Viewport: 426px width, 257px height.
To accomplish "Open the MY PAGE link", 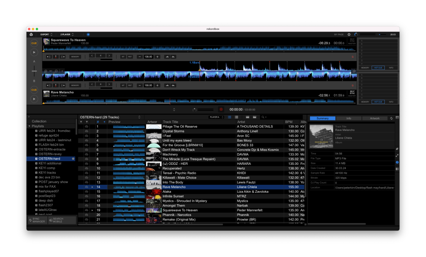I will [x=339, y=34].
